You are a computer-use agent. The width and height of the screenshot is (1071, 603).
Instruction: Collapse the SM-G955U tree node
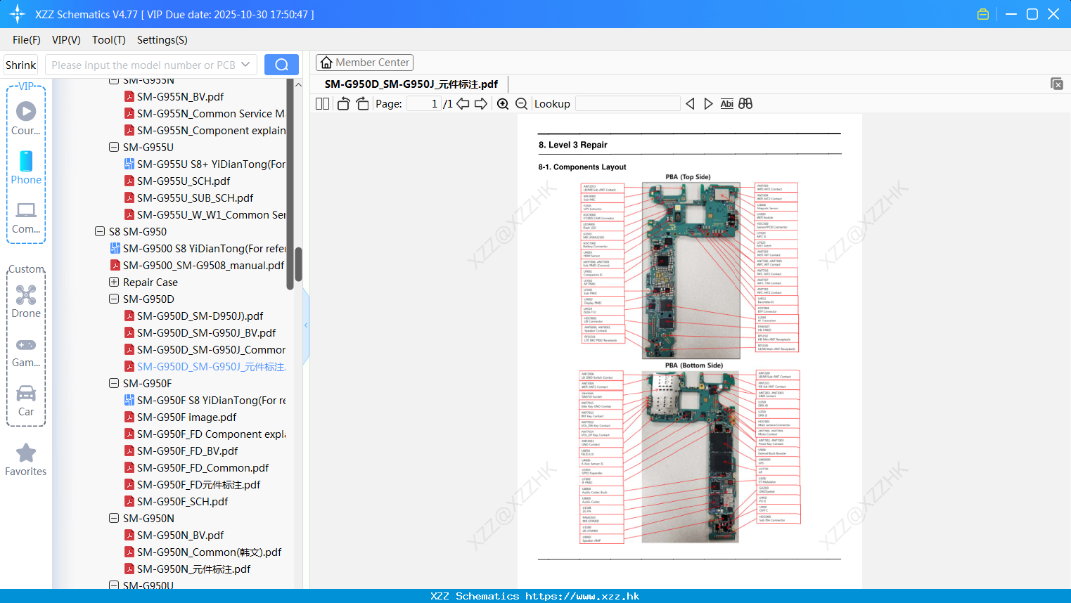[x=114, y=147]
